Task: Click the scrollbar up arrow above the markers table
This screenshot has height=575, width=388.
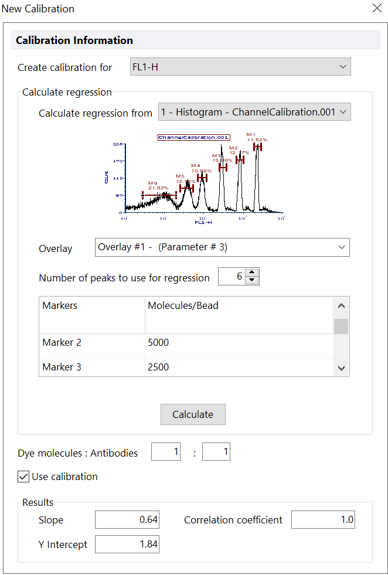Action: 342,305
